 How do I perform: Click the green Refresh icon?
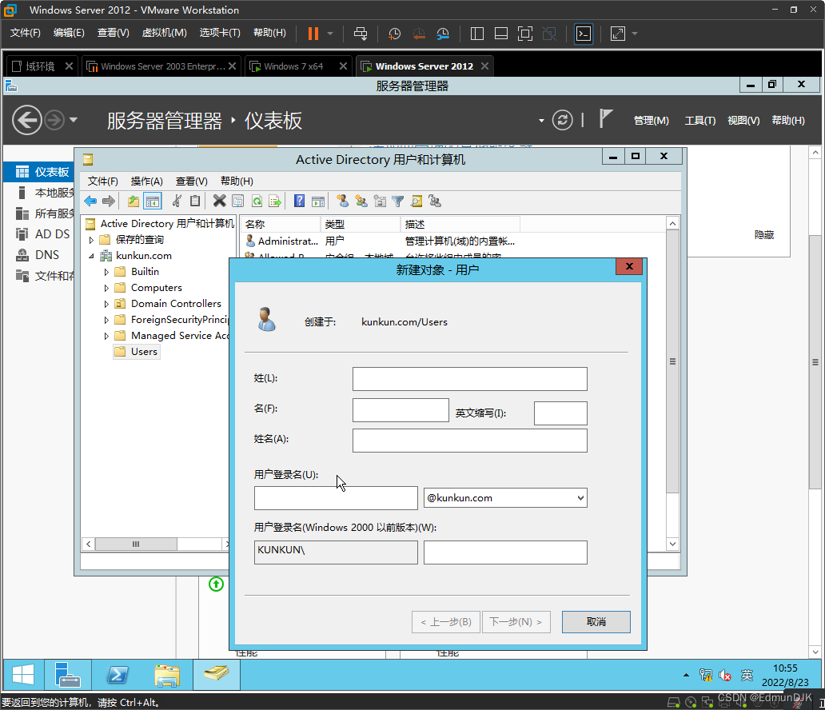tap(257, 201)
